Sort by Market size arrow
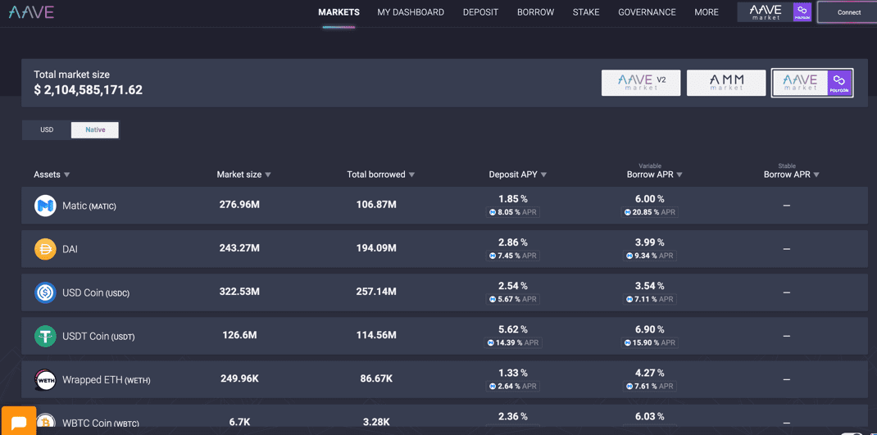 [x=268, y=175]
